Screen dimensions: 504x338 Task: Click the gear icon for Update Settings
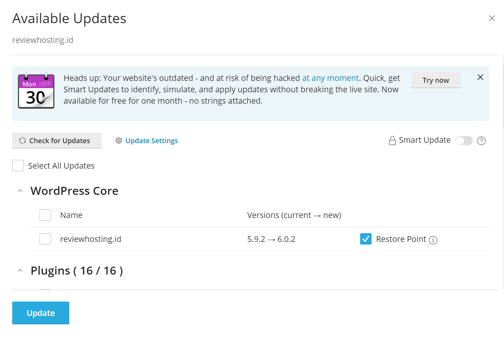point(119,141)
